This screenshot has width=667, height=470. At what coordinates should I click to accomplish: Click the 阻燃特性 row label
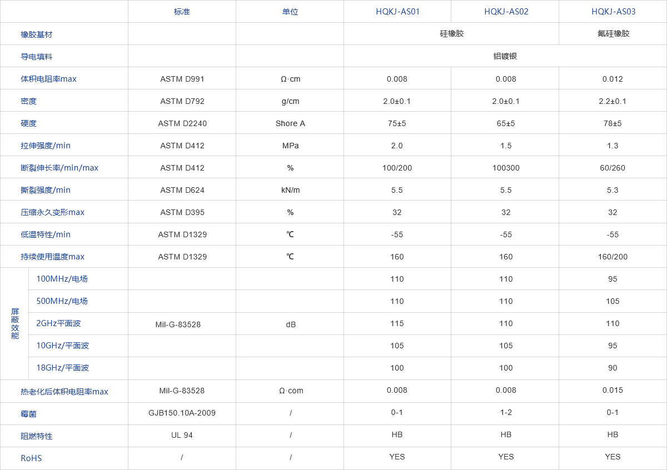pos(37,436)
